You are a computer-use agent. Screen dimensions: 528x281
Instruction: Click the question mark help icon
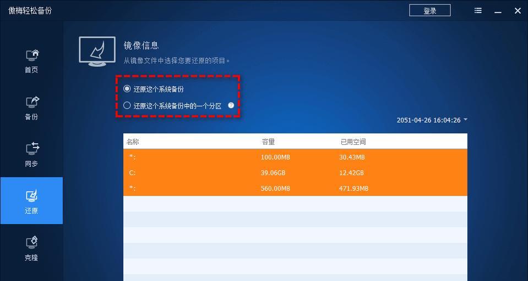pos(231,105)
